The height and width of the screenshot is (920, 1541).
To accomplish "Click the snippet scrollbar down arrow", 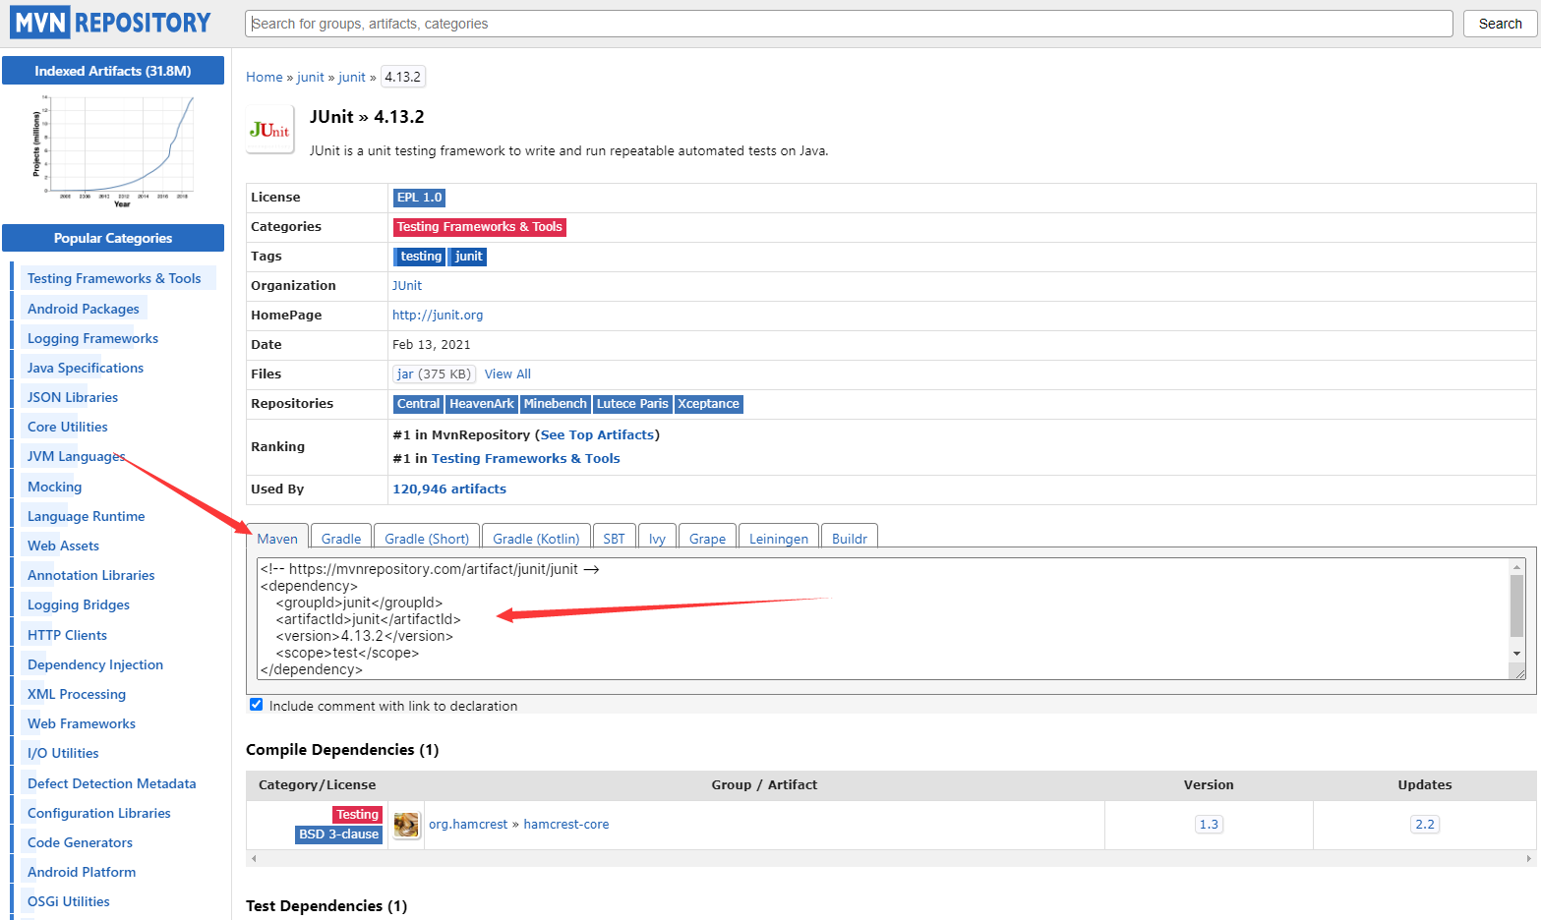I will pos(1517,654).
